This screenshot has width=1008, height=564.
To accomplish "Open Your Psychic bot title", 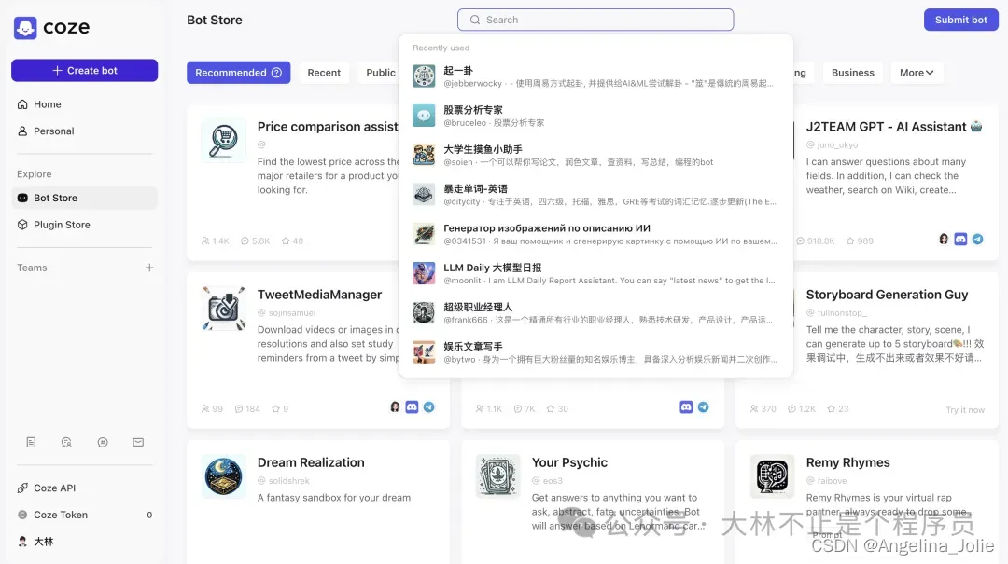I will 569,462.
